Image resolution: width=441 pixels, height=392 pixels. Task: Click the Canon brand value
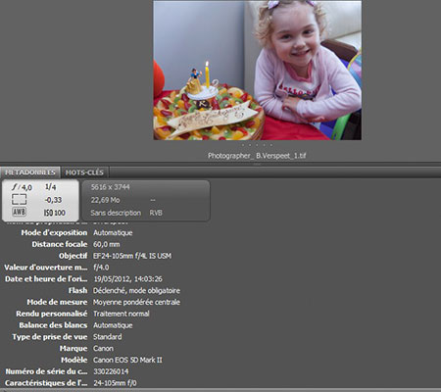pos(103,348)
